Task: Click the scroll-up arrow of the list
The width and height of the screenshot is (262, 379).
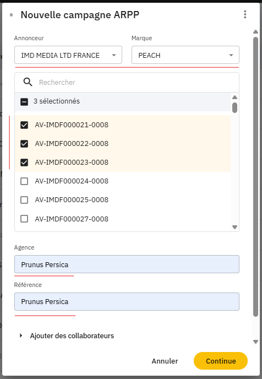Action: pyautogui.click(x=234, y=98)
